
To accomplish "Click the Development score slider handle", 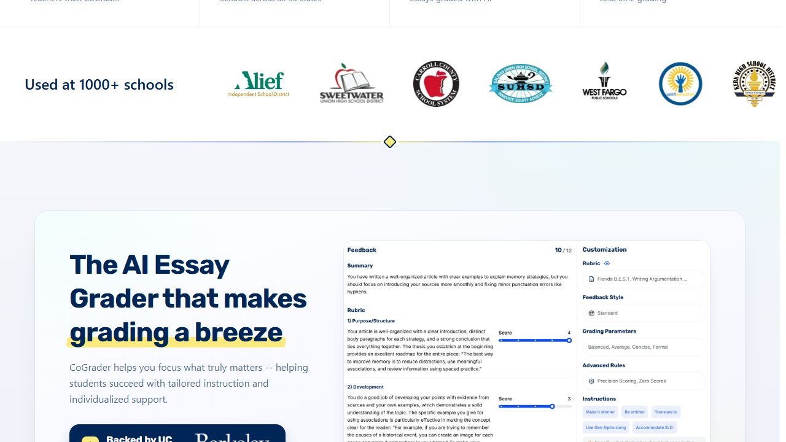I will pyautogui.click(x=552, y=406).
